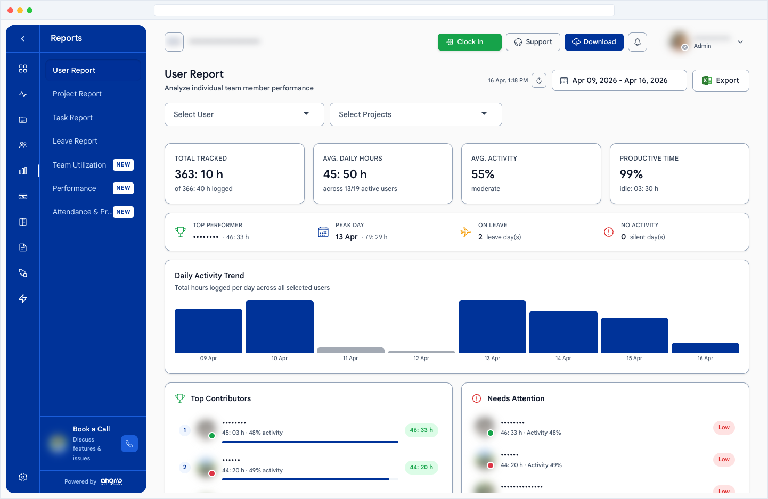Open the Settings gear at sidebar bottom

click(x=22, y=477)
